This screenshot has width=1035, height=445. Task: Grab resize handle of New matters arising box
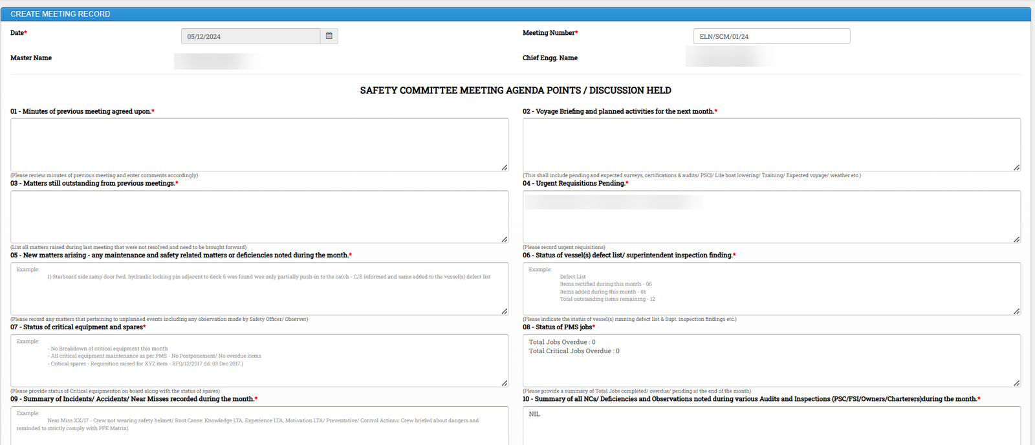coord(505,311)
